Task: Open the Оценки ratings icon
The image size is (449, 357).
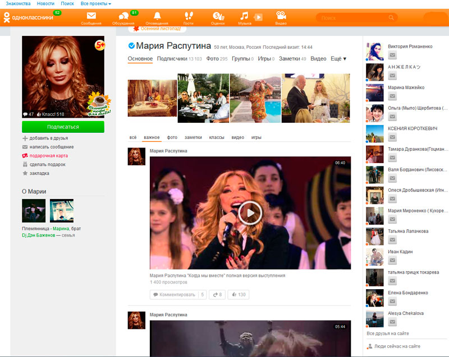Action: tap(218, 18)
